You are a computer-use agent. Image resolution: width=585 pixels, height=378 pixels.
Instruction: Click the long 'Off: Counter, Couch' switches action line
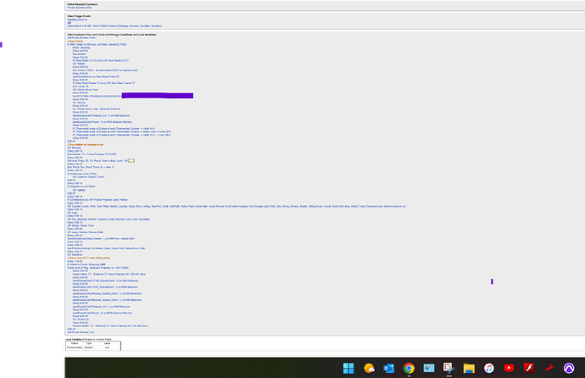pyautogui.click(x=237, y=206)
